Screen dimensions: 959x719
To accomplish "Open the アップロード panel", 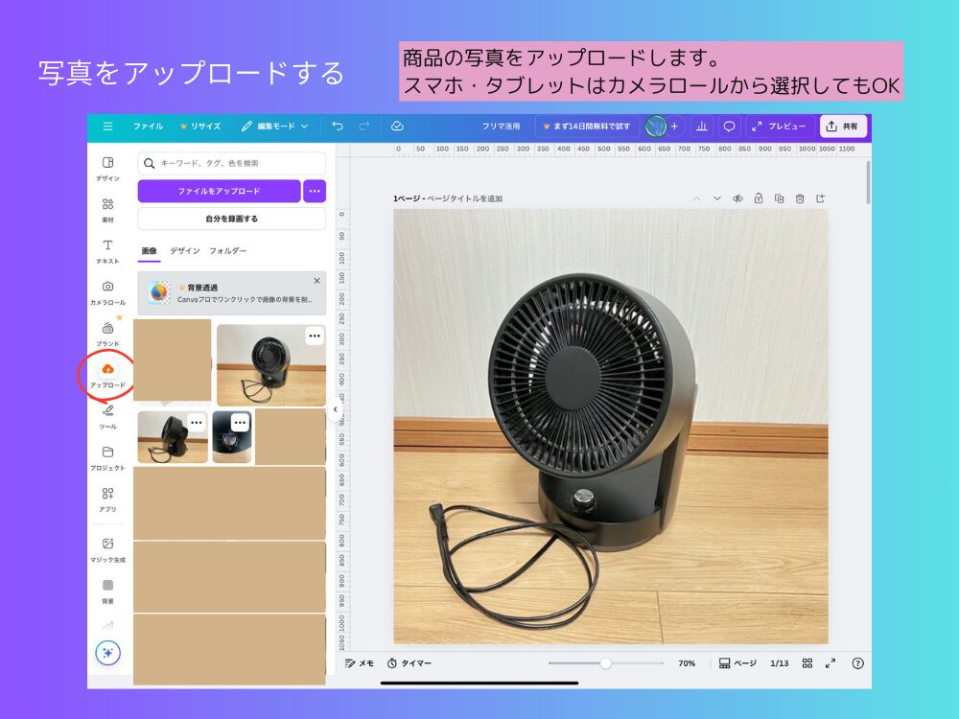I will (108, 374).
